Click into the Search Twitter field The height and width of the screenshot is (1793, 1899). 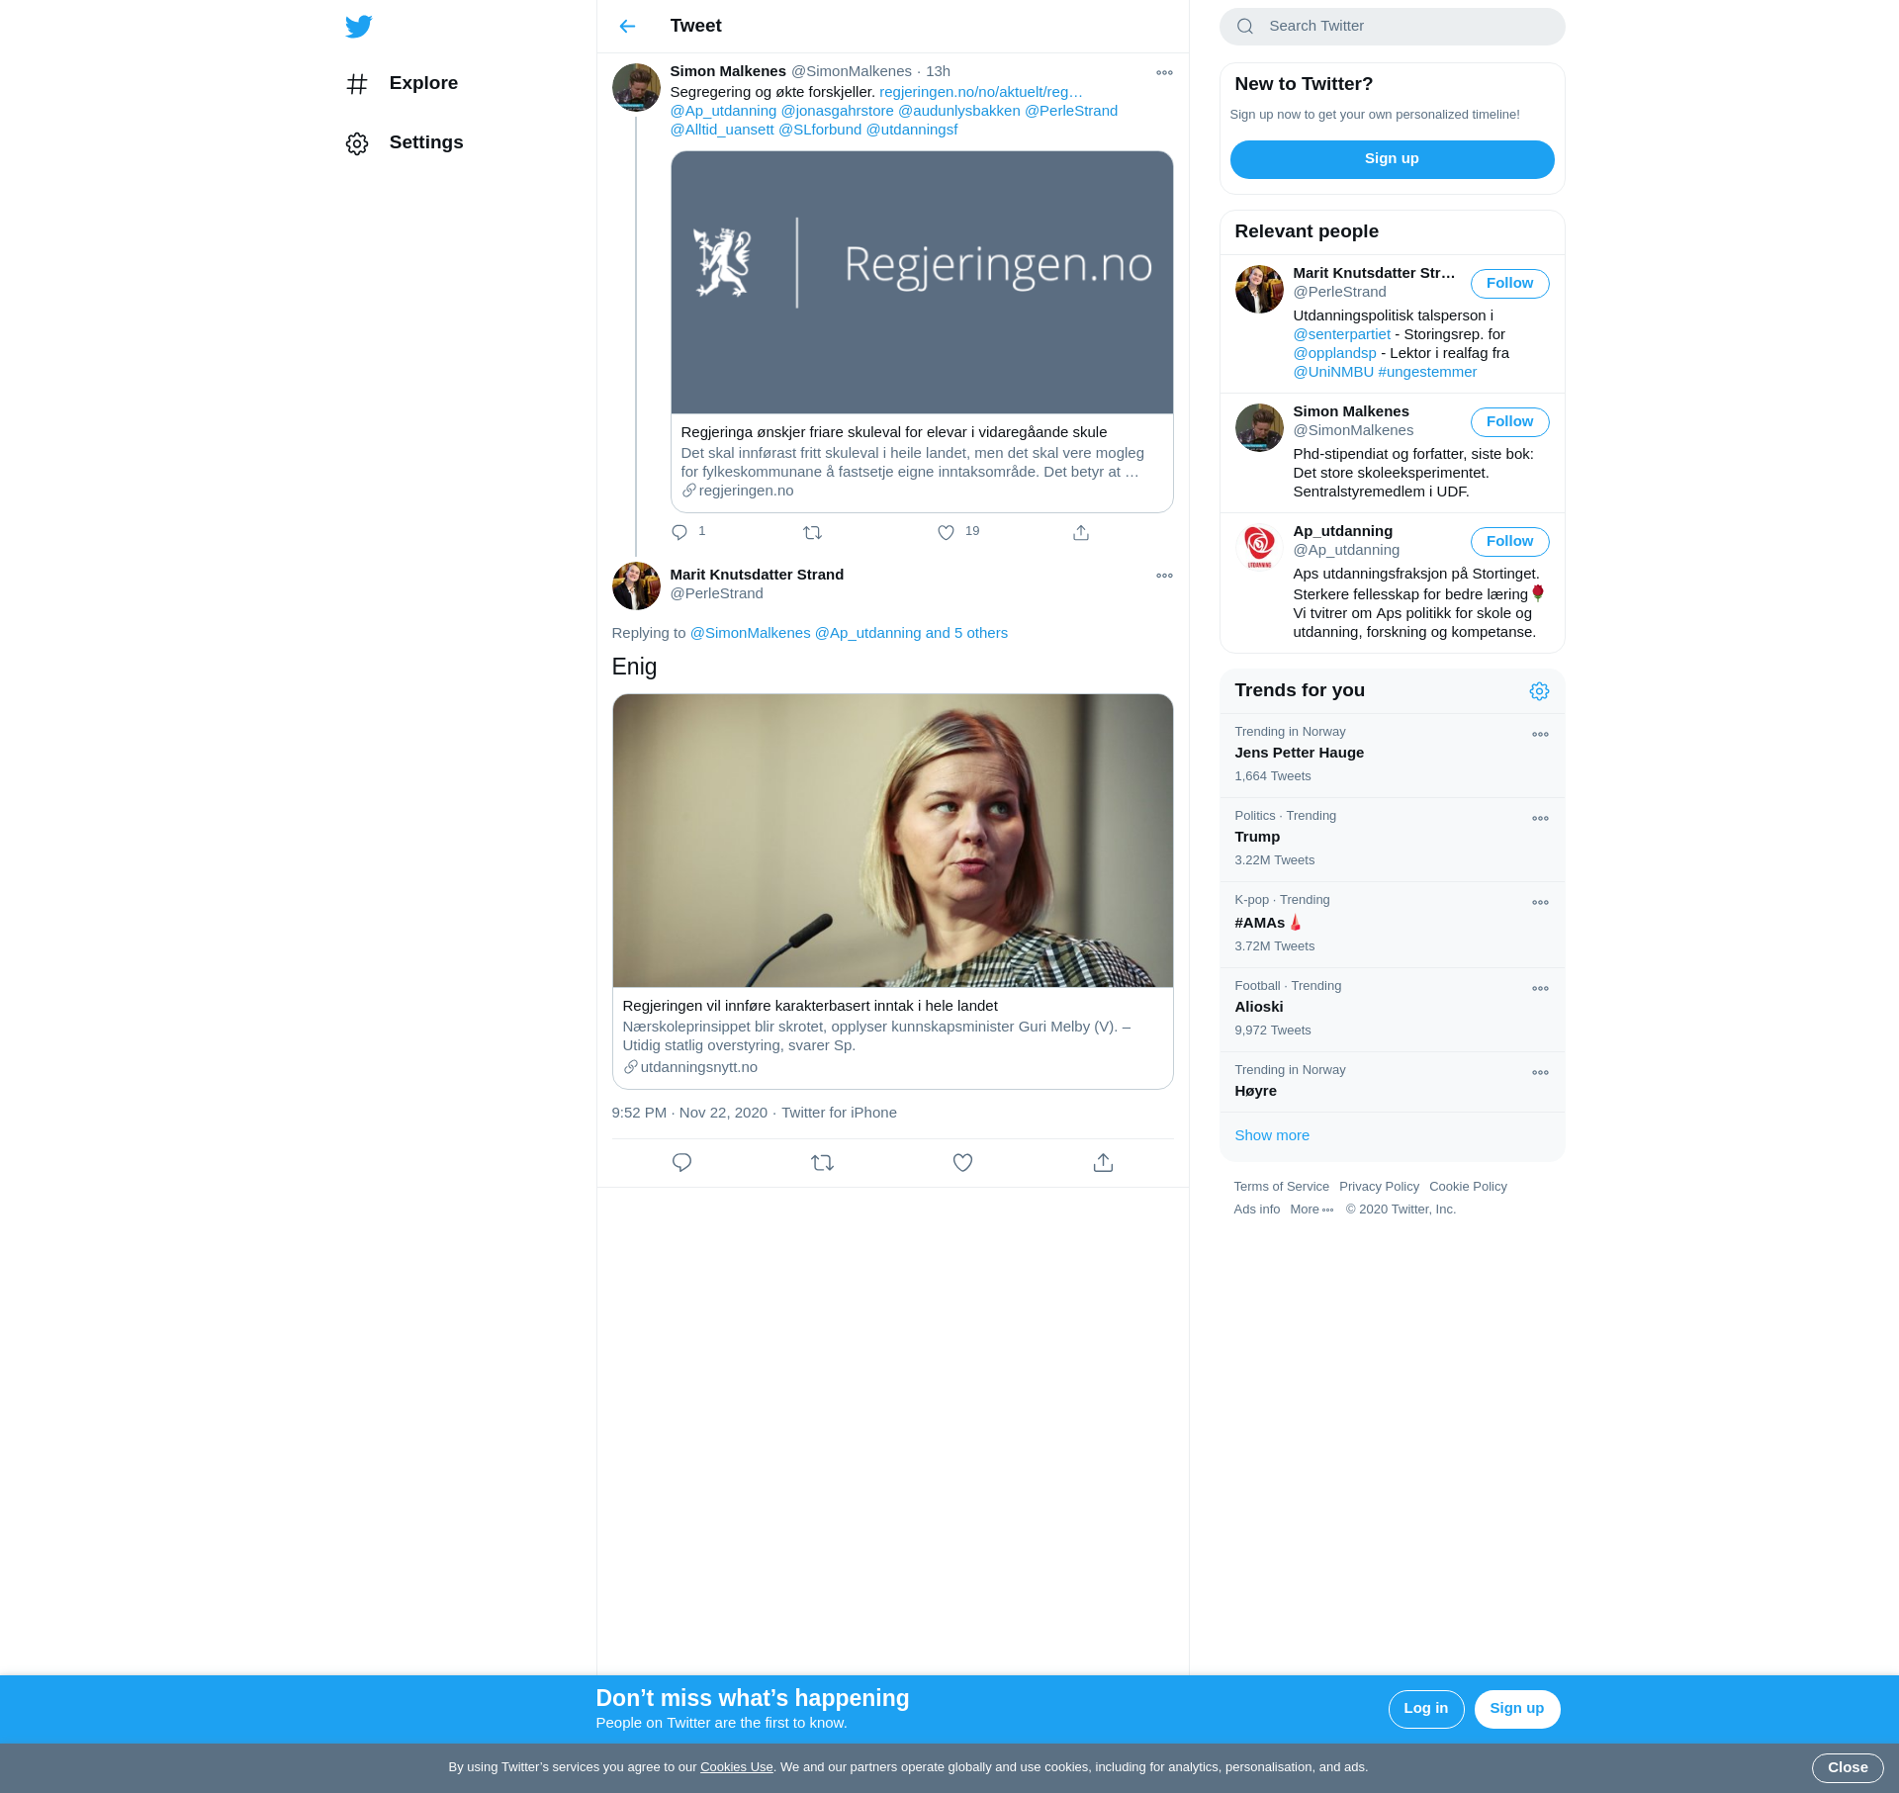1392,27
